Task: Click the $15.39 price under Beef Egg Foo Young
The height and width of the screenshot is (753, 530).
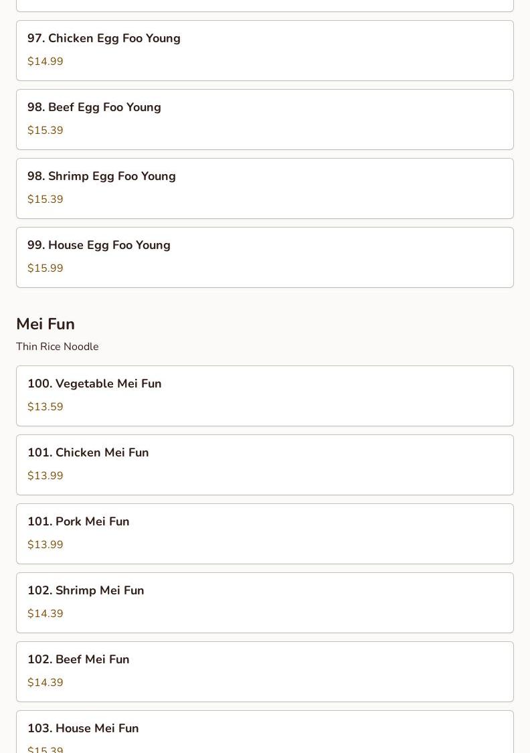Action: click(x=45, y=130)
